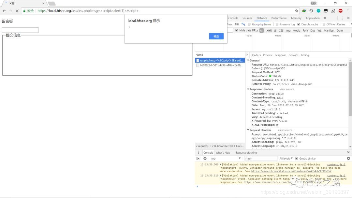The height and width of the screenshot is (198, 352).
Task: Click the circular lines extension icon
Action: 311,11
